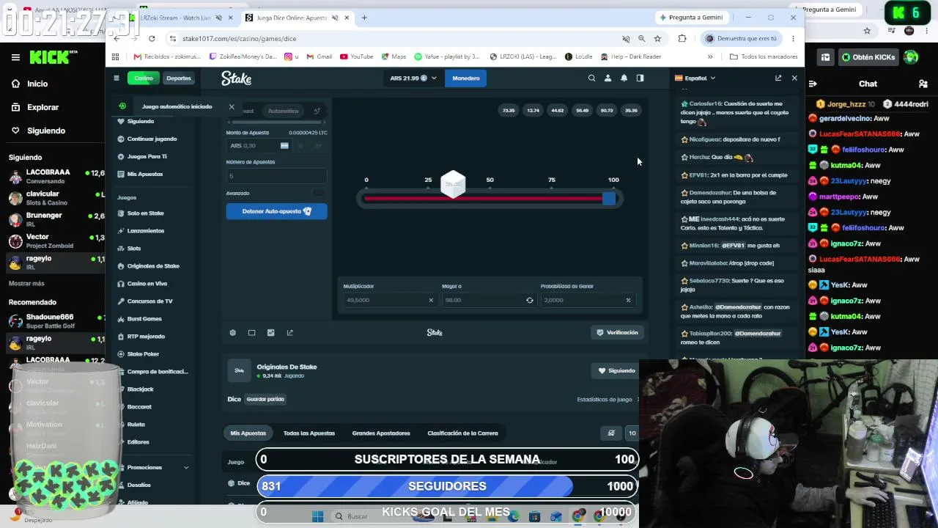Collapse the Kick chat panel
938x528 pixels.
click(x=813, y=84)
